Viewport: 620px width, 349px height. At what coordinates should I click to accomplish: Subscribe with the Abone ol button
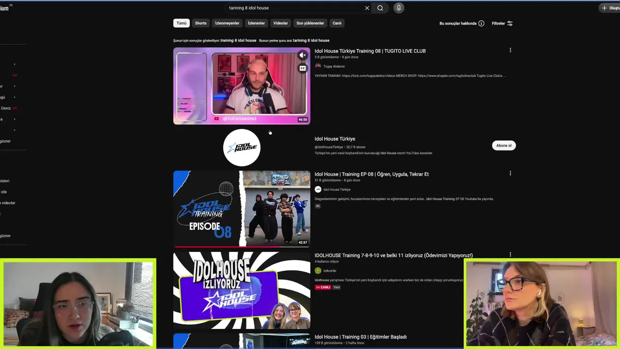504,145
